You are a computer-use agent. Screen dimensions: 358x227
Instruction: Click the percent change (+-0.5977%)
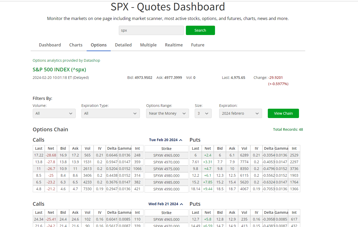pos(278,84)
